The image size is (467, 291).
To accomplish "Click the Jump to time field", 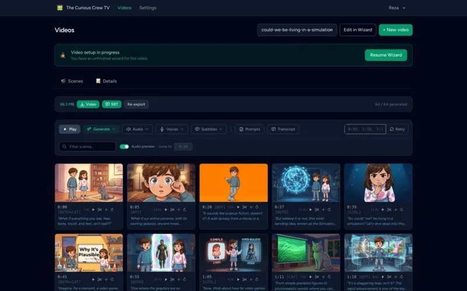I will coord(183,147).
